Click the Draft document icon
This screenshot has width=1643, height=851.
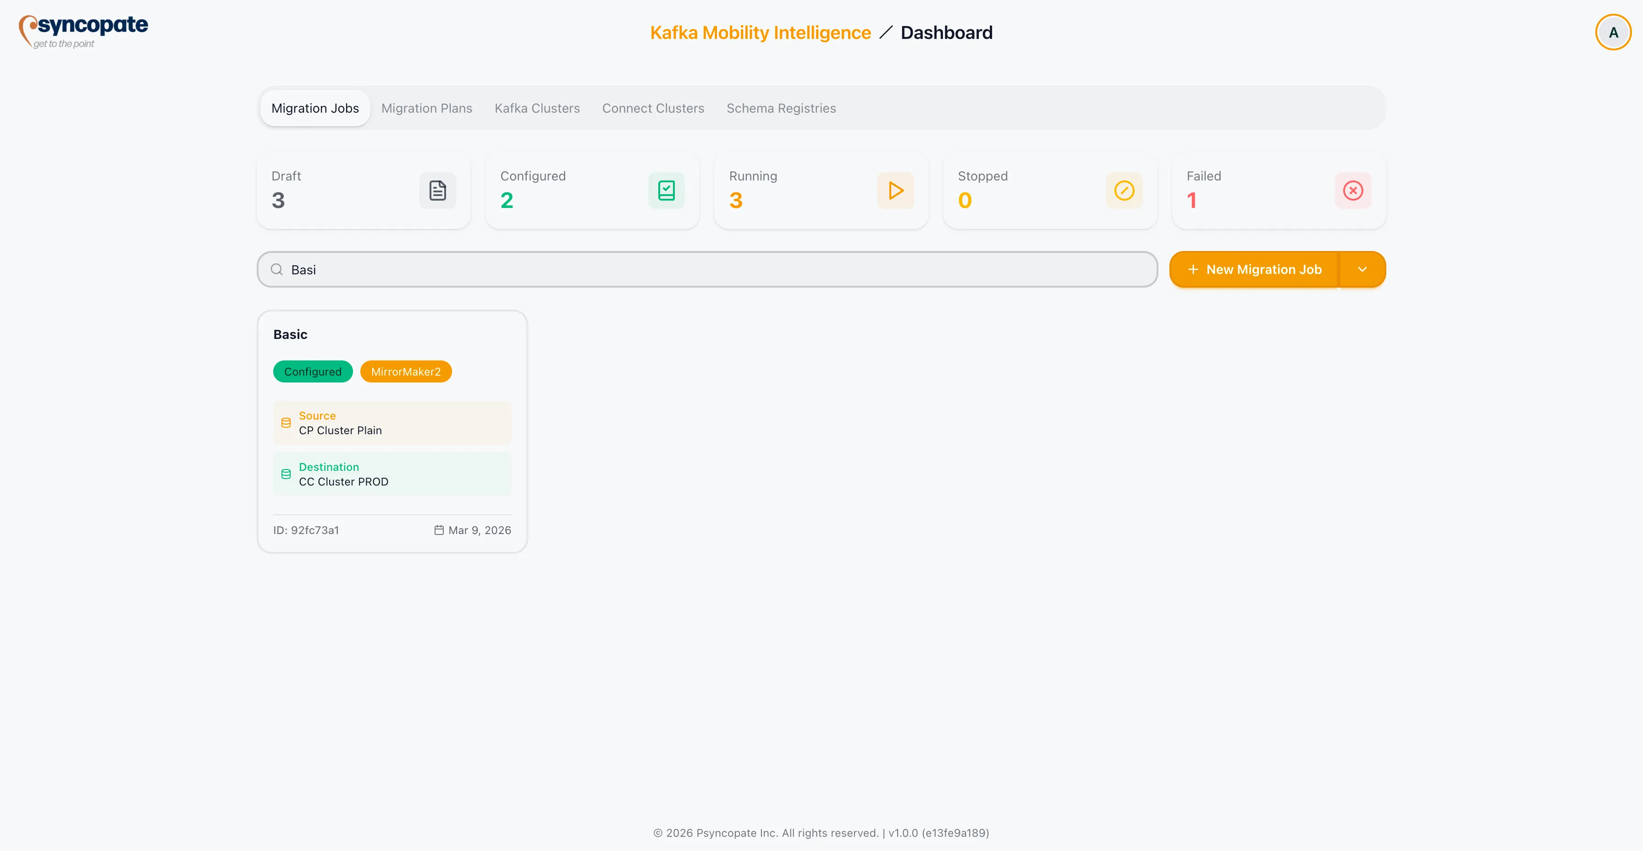(x=437, y=190)
